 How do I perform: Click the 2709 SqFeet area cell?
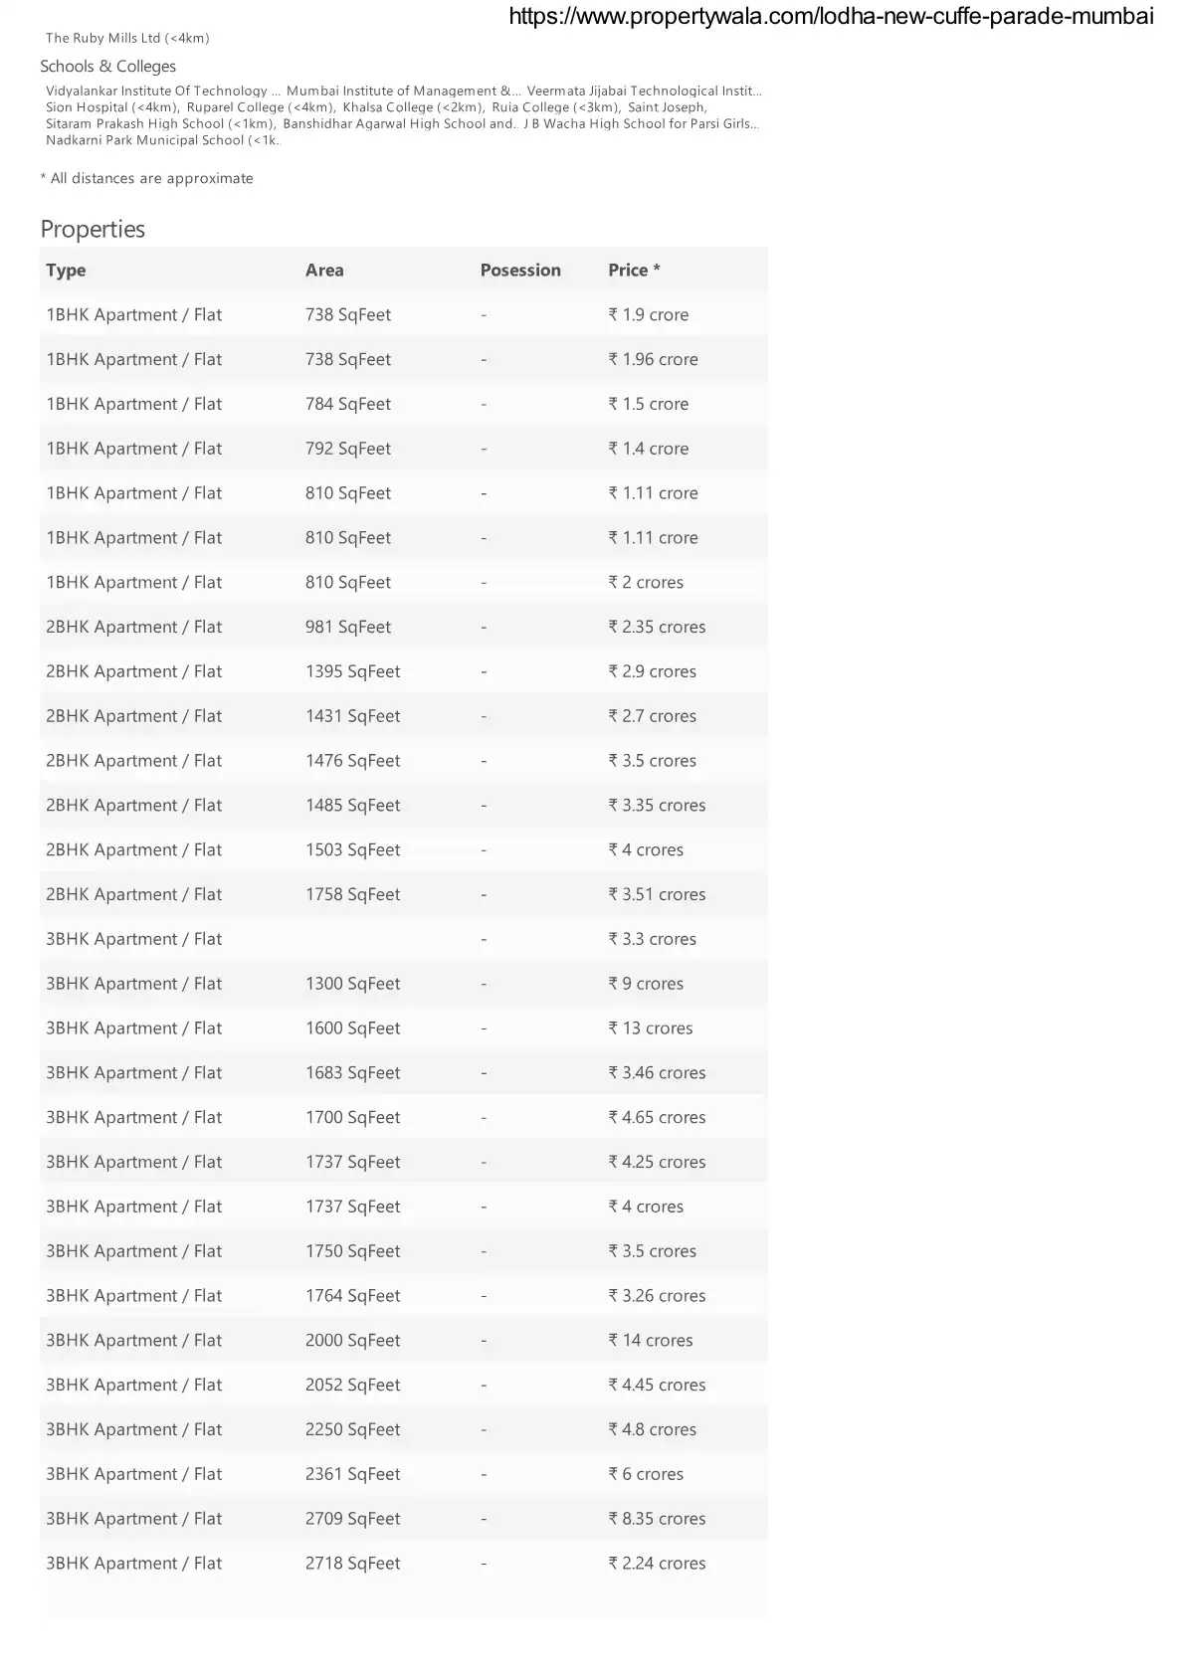[x=352, y=1519]
